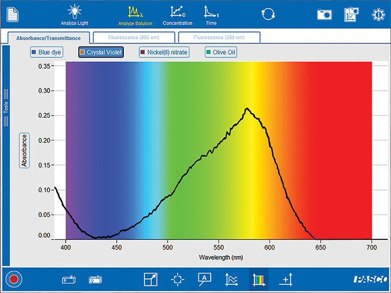391x293 pixels.
Task: Click the cuvette reference calibration icon
Action: [x=95, y=279]
